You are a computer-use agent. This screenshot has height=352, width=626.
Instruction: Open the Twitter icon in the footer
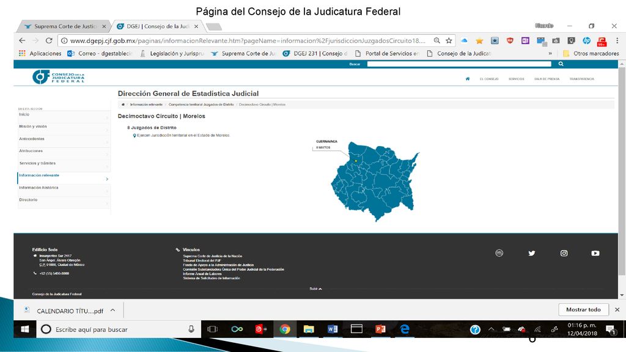(531, 253)
